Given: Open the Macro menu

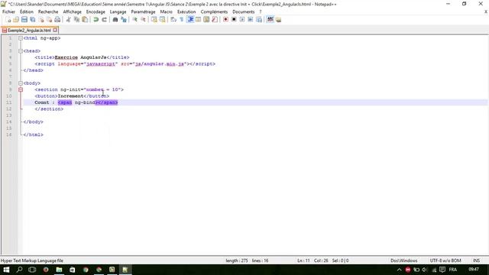Looking at the screenshot, I should click(x=166, y=11).
